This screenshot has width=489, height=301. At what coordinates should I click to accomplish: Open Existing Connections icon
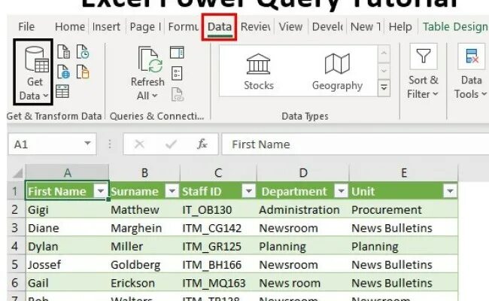(83, 71)
